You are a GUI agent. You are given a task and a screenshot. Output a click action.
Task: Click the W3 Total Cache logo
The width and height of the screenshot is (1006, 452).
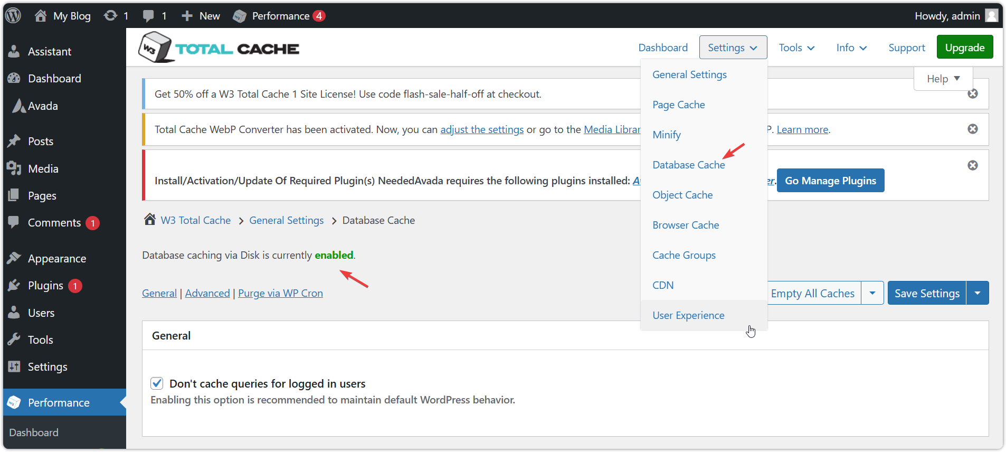[219, 48]
